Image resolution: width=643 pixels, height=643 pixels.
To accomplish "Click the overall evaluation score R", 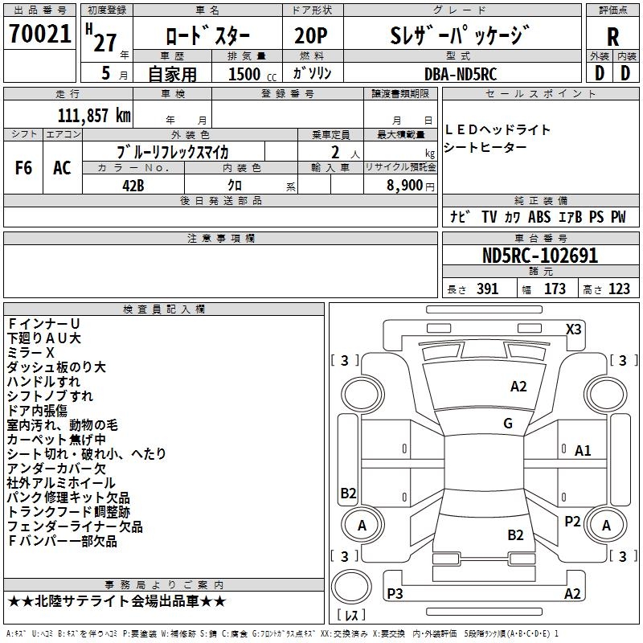I will pos(612,36).
